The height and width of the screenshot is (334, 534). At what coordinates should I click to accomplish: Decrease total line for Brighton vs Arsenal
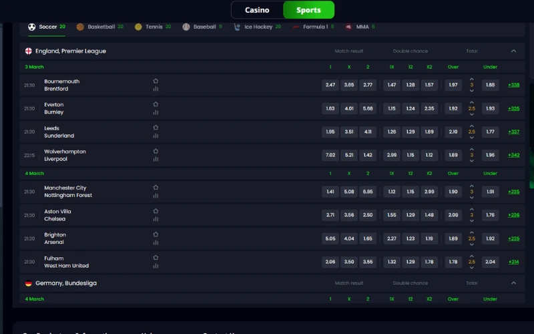[472, 244]
